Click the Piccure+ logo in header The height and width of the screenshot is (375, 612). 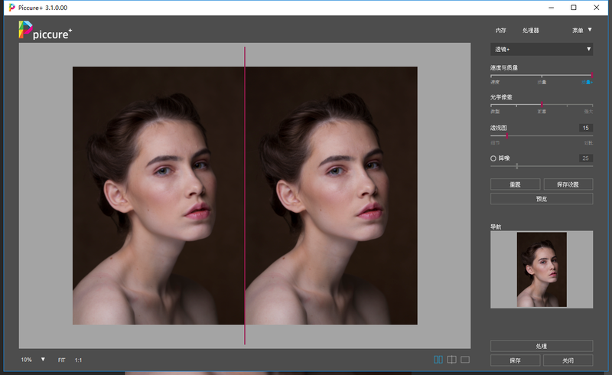[x=45, y=31]
